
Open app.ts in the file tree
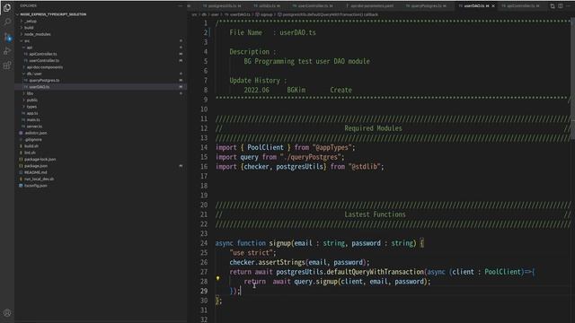point(32,113)
